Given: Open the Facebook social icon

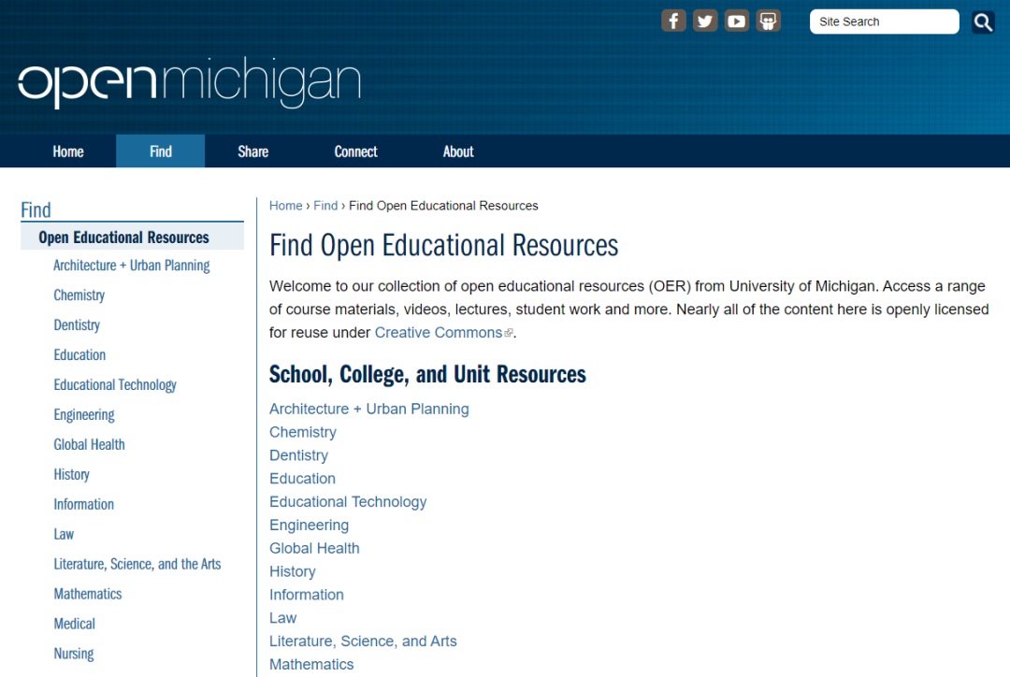Looking at the screenshot, I should tap(673, 22).
